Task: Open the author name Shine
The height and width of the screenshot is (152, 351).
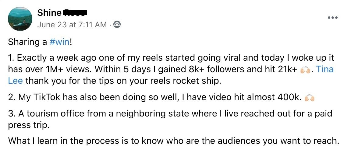Action: coord(48,13)
